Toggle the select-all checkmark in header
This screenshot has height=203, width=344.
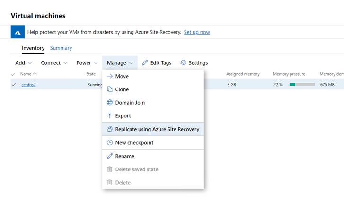pyautogui.click(x=13, y=74)
